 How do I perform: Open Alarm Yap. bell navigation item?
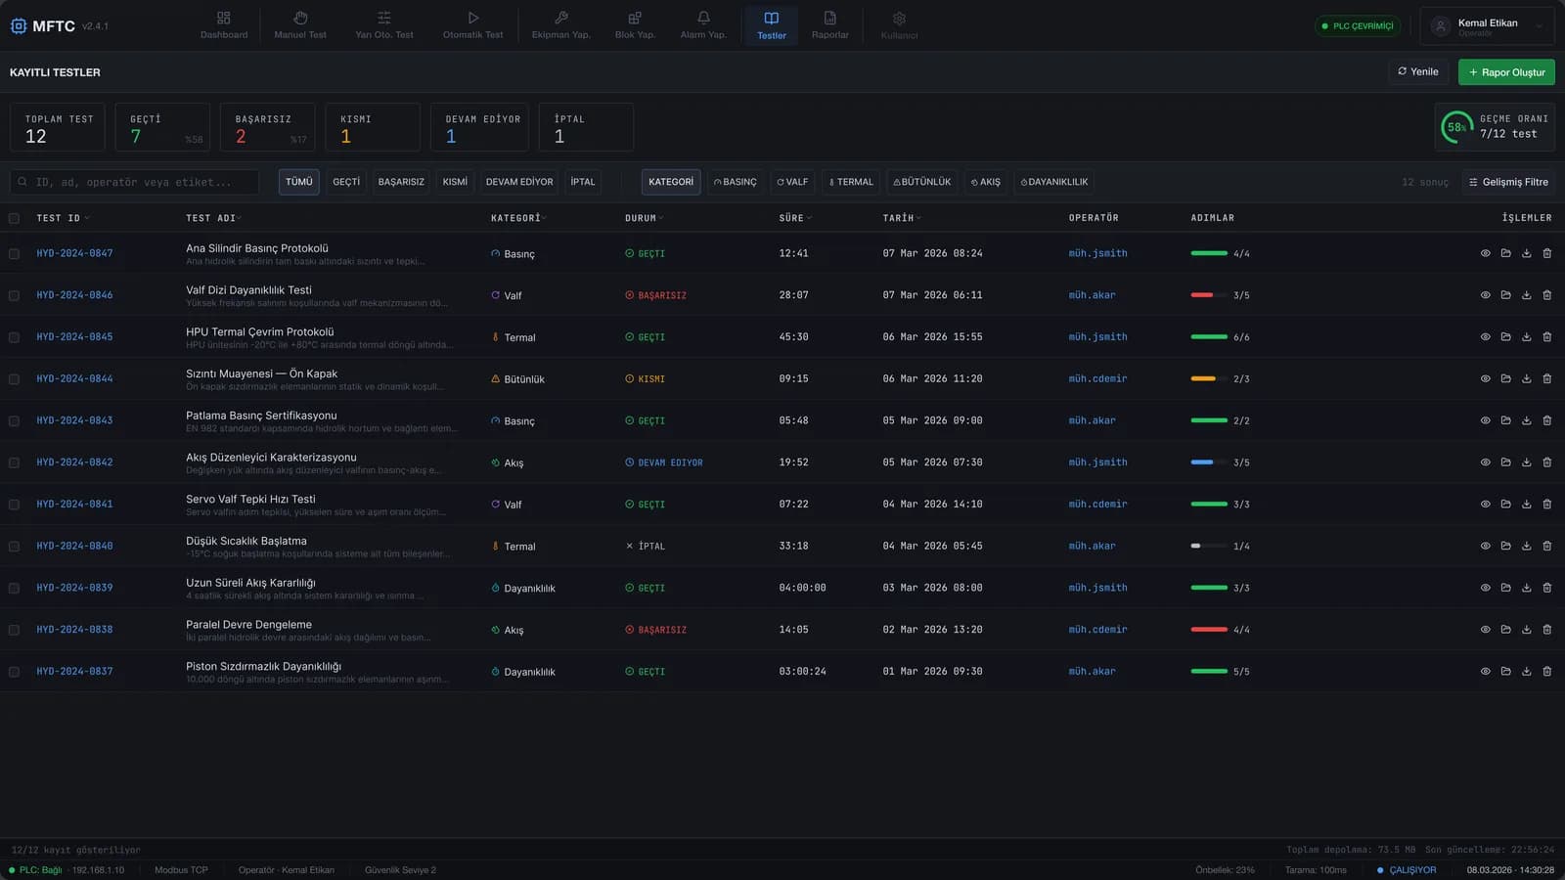pyautogui.click(x=703, y=25)
